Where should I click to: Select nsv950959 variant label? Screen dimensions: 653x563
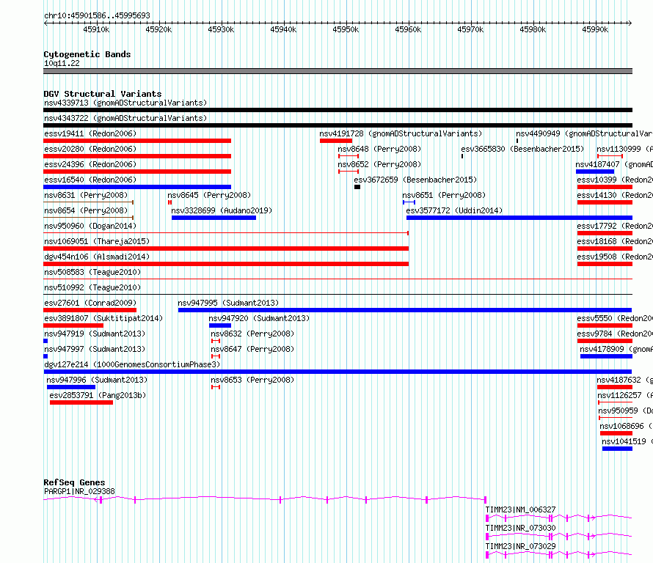click(625, 411)
